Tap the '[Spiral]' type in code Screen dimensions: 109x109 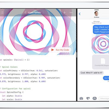pos(19,60)
